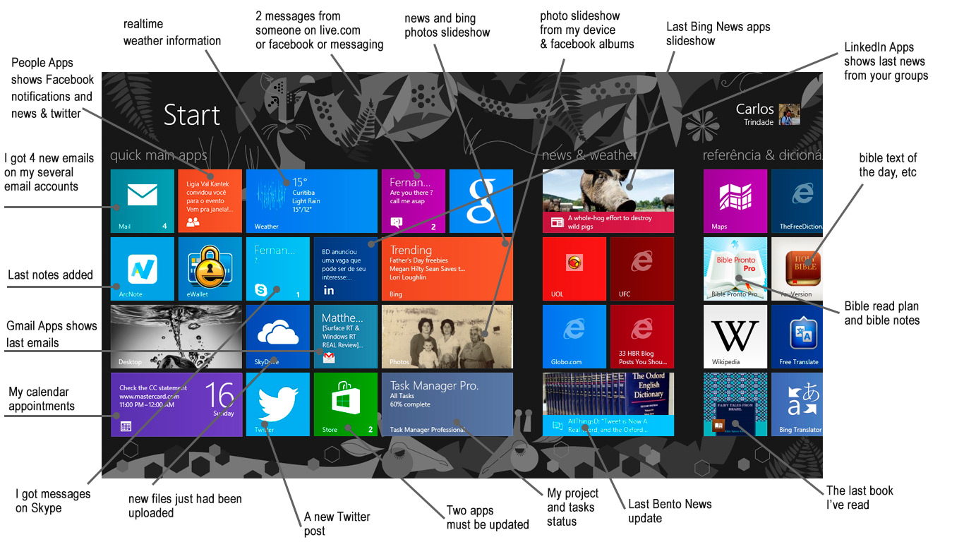Open the Calendar tile with Sunday's appointment
Screen dimensions: 964x542
click(x=176, y=404)
